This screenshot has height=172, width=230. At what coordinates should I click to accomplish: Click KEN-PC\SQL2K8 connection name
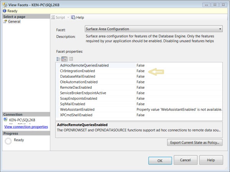pos(22,120)
